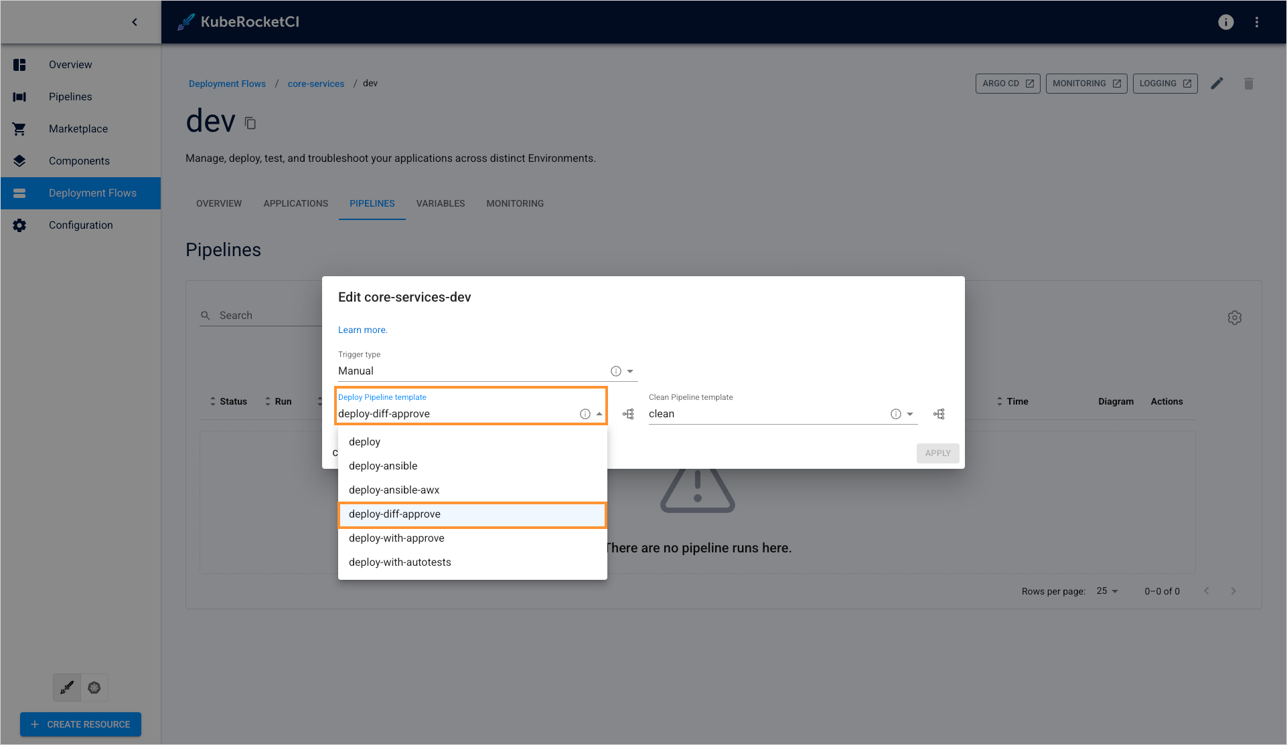Copy the dev environment name
The height and width of the screenshot is (745, 1287).
(250, 123)
